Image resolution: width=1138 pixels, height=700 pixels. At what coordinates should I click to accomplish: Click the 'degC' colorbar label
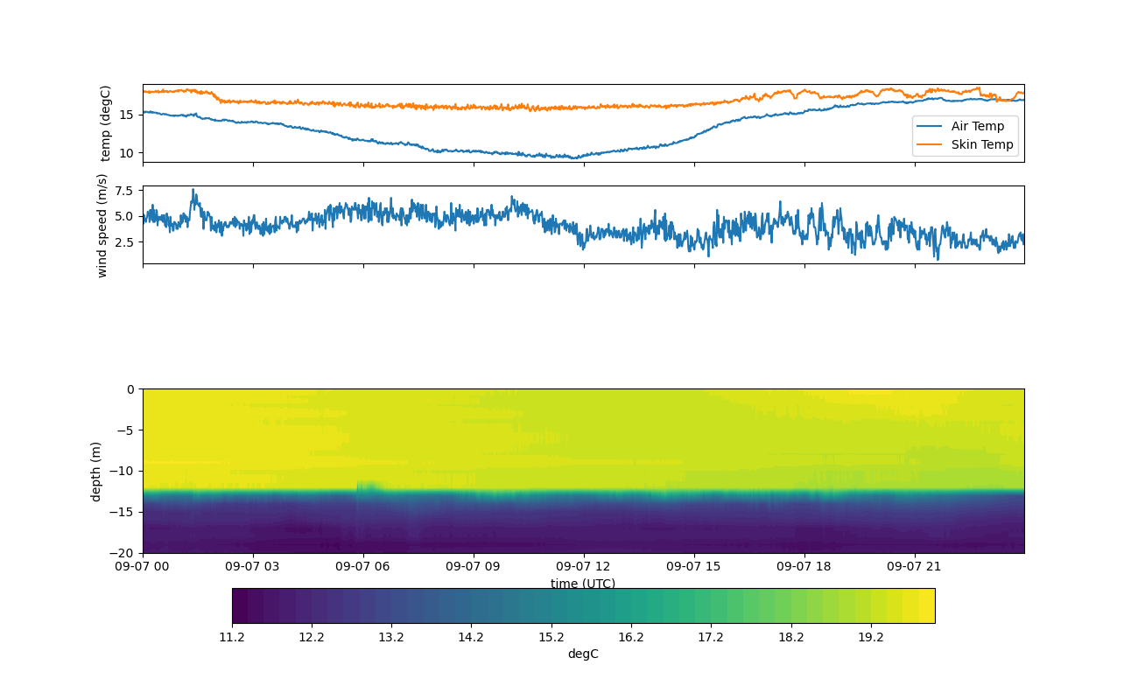coord(583,654)
